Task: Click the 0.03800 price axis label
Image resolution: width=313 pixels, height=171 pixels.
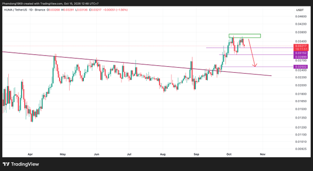Action: 301,32
